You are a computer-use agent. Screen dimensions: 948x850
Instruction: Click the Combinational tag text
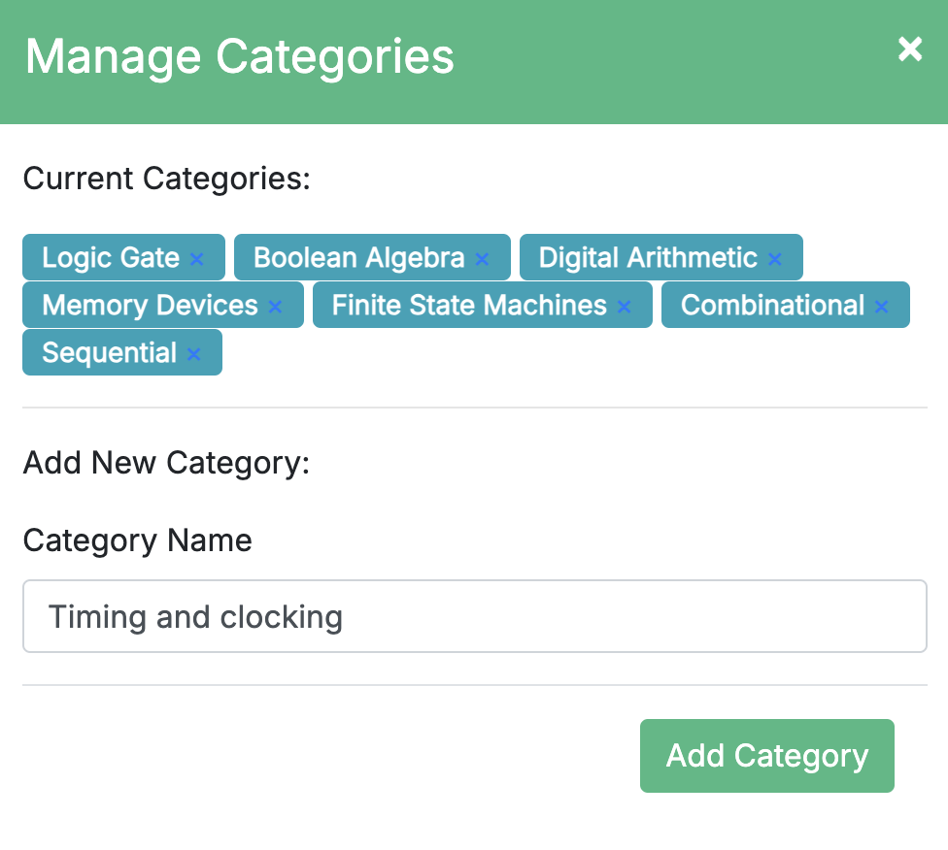(x=772, y=306)
